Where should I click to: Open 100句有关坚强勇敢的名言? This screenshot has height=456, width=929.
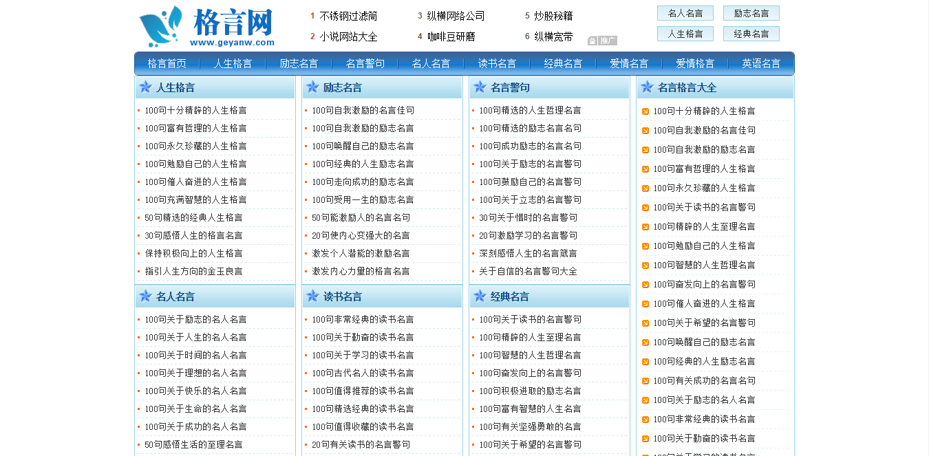530,426
